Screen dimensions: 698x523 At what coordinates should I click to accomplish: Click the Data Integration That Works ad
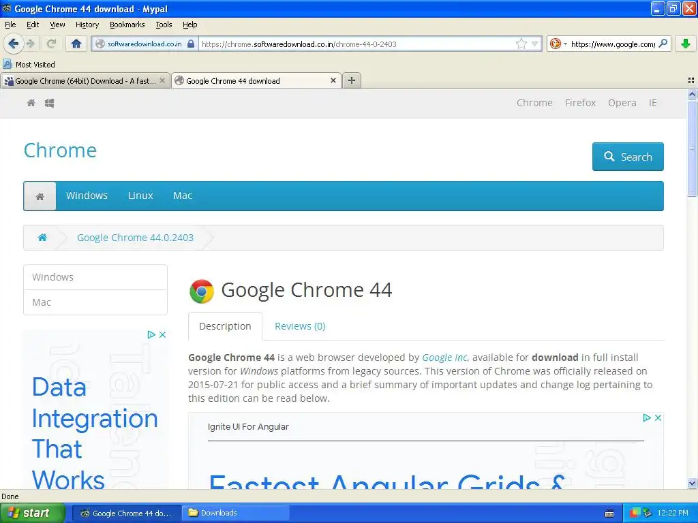[95, 434]
